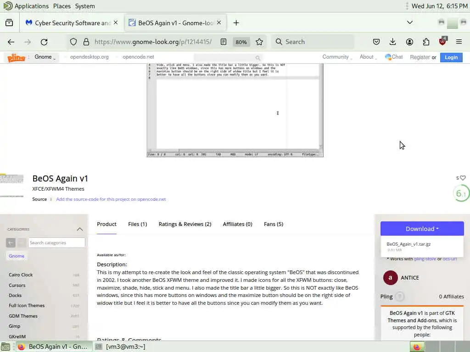Open the Firefox View icon
Image resolution: width=470 pixels, height=352 pixels.
coord(9,23)
